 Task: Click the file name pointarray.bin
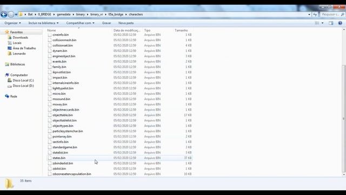pos(62,136)
